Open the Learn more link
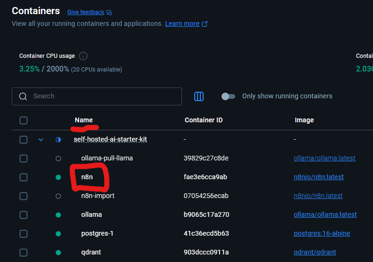The image size is (373, 262). [x=182, y=24]
